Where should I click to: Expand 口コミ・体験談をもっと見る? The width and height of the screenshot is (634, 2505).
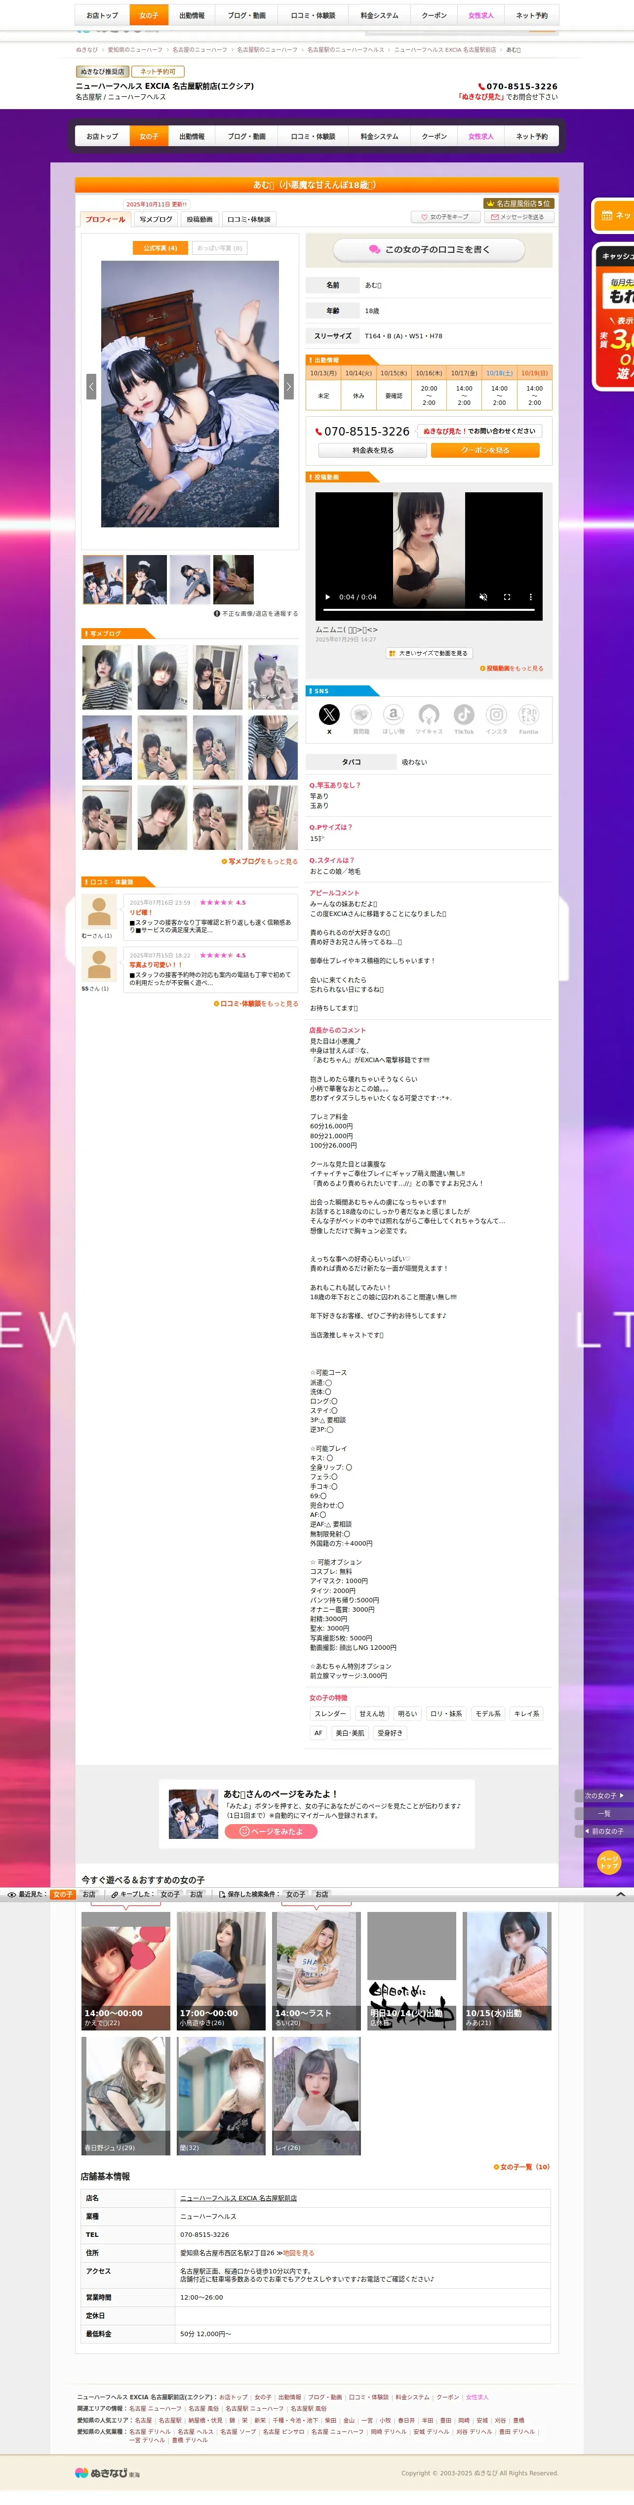(256, 1003)
